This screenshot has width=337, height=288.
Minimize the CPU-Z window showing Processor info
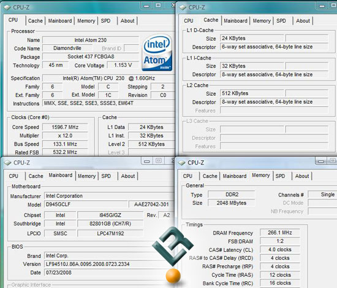click(146, 6)
